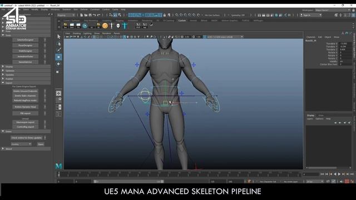Click the Open button in Demo section
356x200 pixels.
pos(41,144)
